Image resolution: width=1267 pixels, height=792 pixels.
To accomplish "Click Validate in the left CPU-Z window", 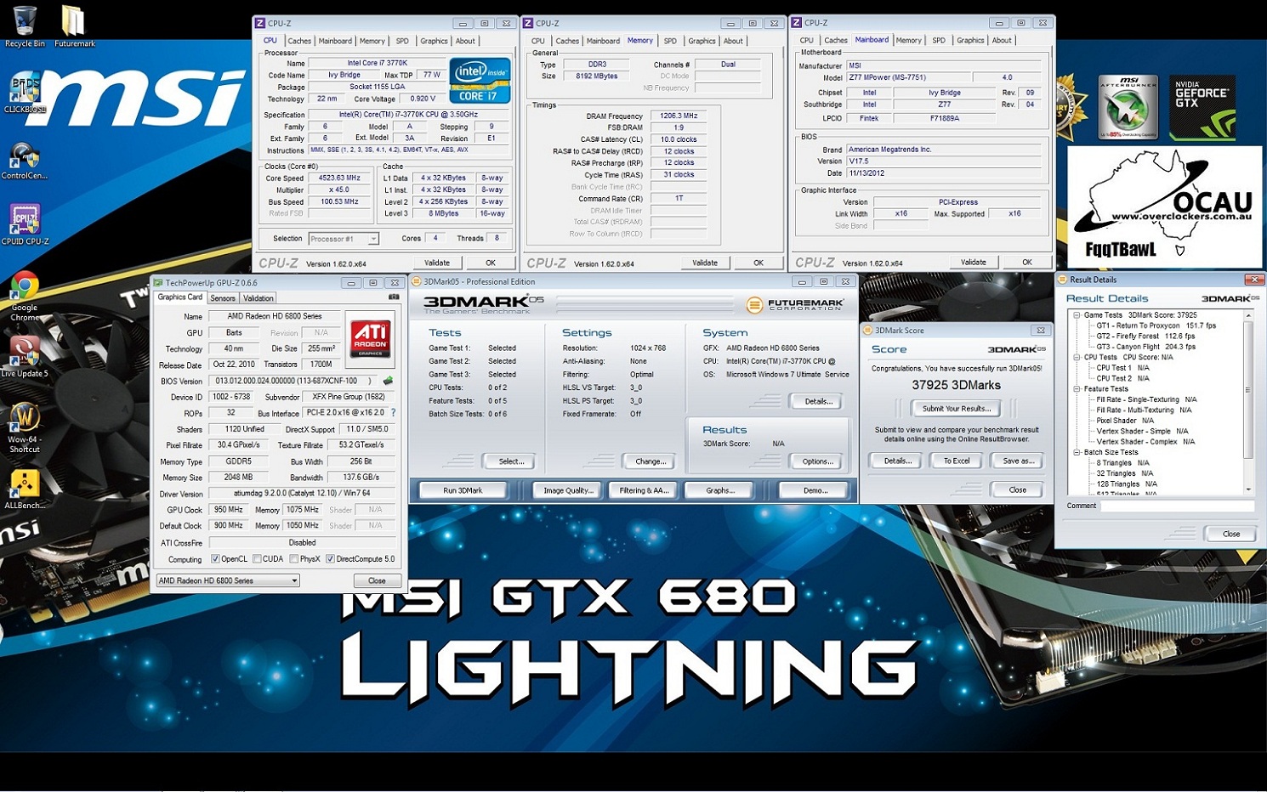I will coord(437,263).
